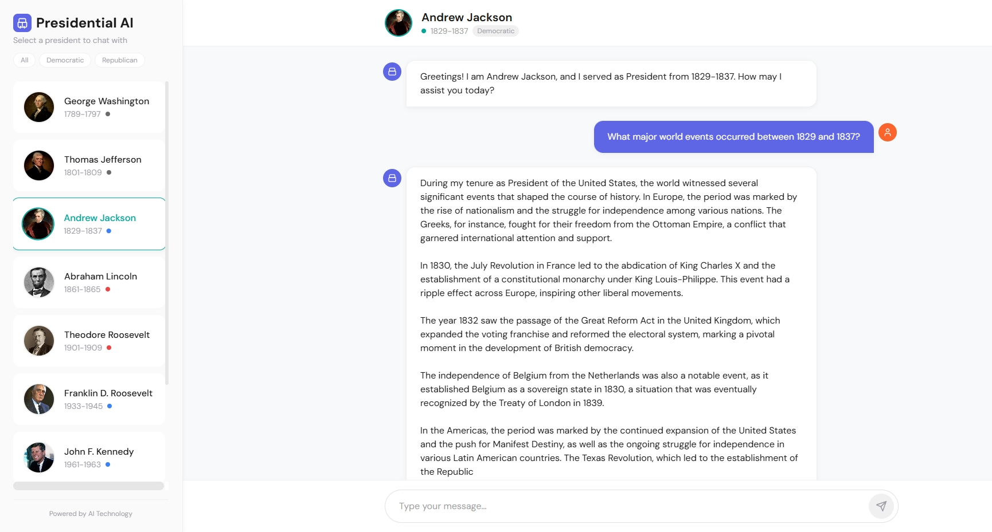Click Andrew Jackson portrait in chat header
This screenshot has width=992, height=532.
[399, 23]
